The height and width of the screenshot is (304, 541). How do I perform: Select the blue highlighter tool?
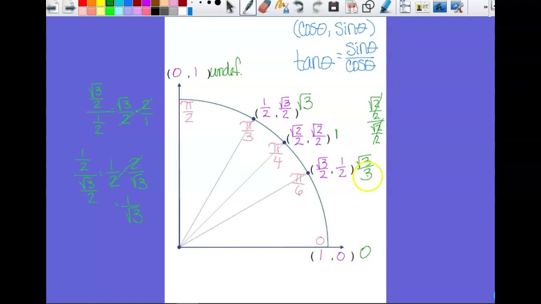tap(386, 6)
